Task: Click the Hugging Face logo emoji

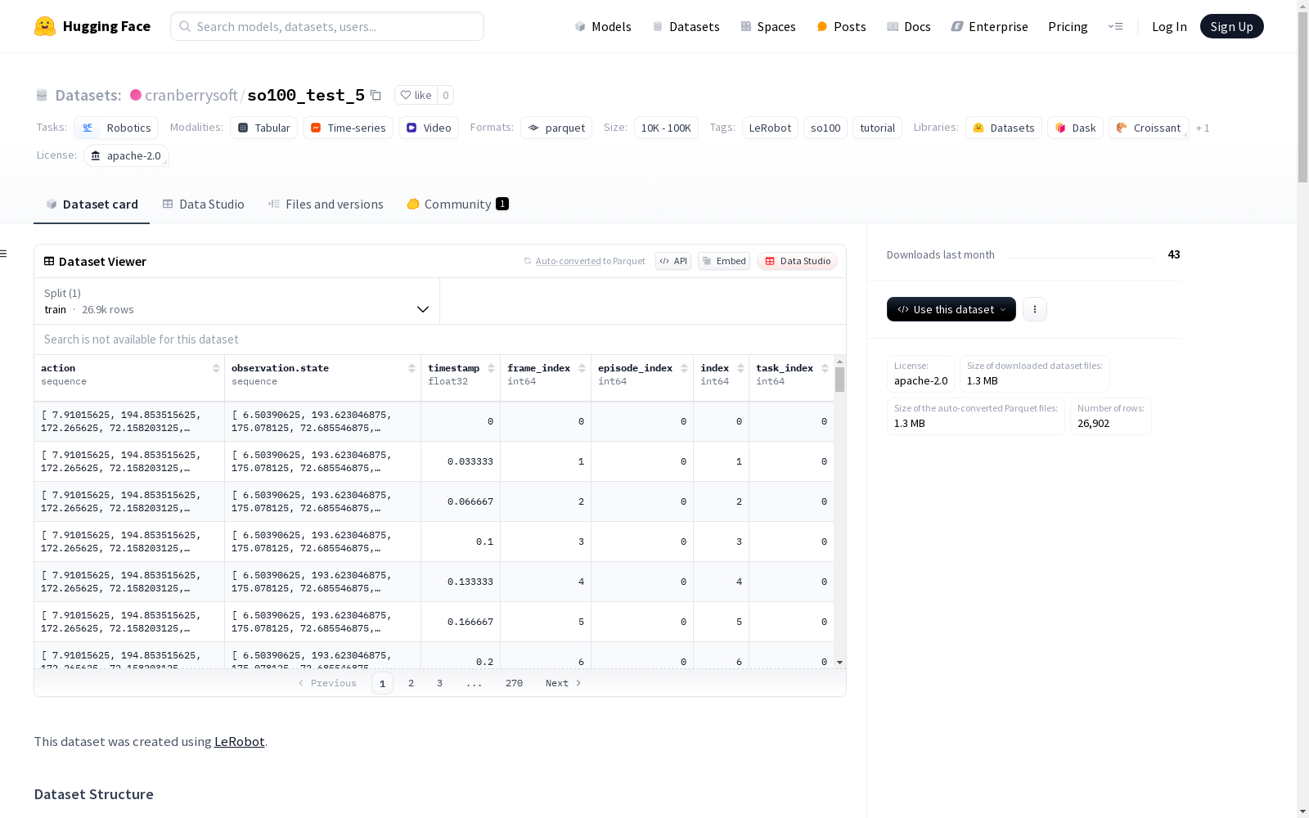Action: tap(45, 26)
